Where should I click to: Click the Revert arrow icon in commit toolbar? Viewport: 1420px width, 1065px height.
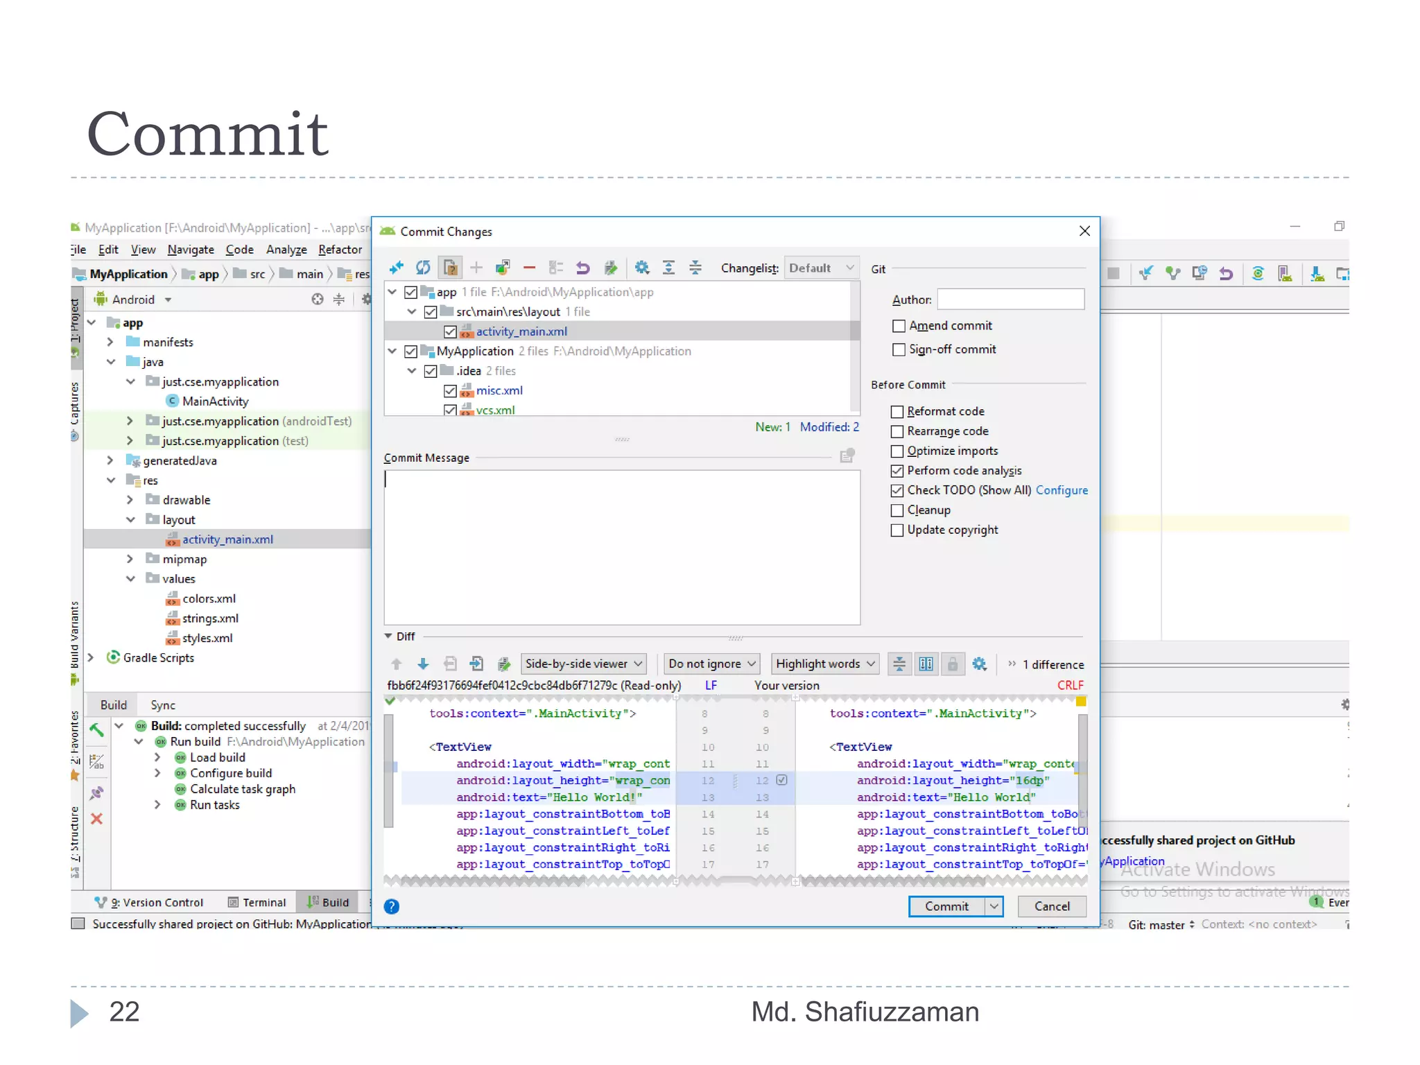(x=582, y=268)
